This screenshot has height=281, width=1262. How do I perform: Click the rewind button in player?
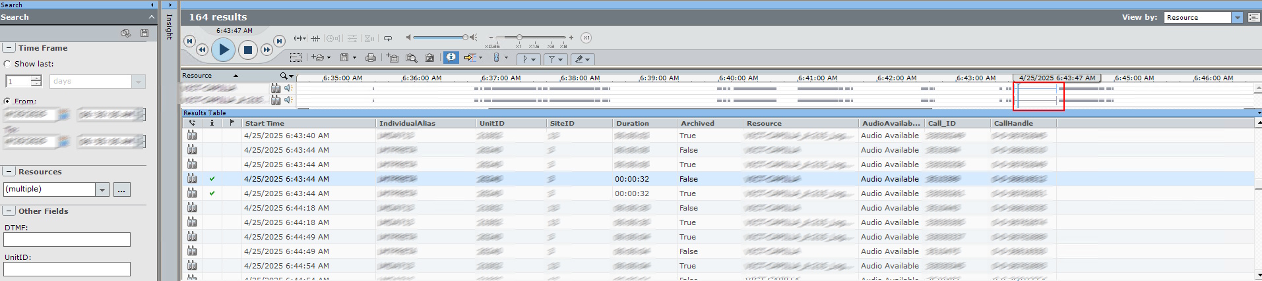pyautogui.click(x=202, y=49)
